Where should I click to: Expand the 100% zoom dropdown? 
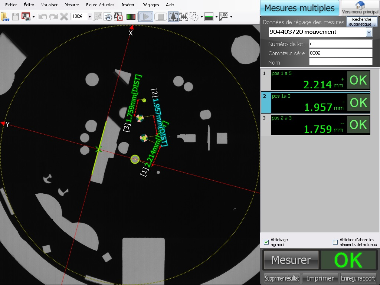tap(89, 17)
